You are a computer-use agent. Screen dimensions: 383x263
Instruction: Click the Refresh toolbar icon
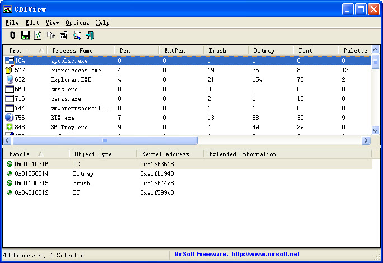[38, 35]
